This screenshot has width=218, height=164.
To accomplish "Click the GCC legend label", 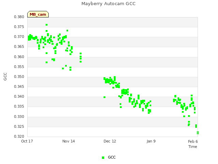I will pos(112,157).
